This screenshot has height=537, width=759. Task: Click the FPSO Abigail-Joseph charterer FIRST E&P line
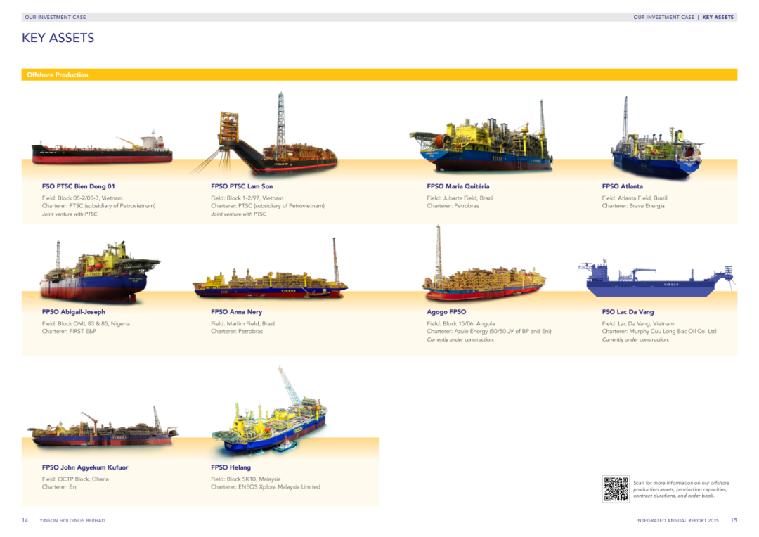pos(69,331)
